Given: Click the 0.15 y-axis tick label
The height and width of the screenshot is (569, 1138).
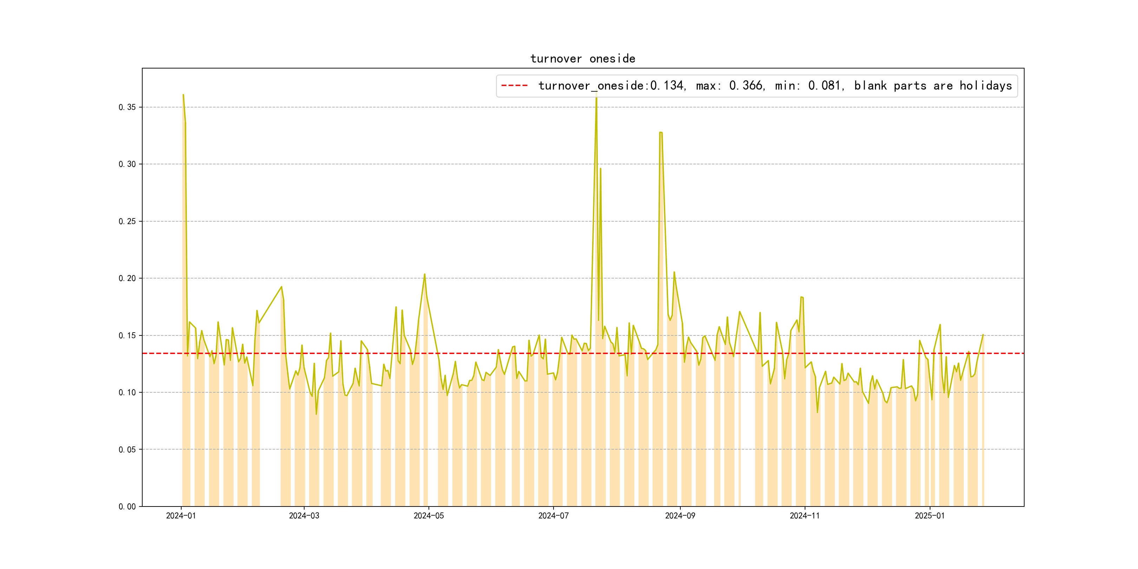Looking at the screenshot, I should 127,335.
